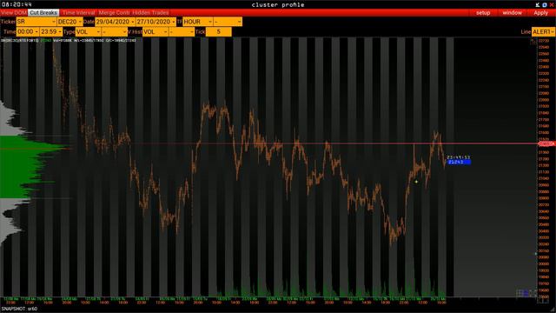Open the V Hist dropdown showing VOL
The image size is (556, 313).
155,31
